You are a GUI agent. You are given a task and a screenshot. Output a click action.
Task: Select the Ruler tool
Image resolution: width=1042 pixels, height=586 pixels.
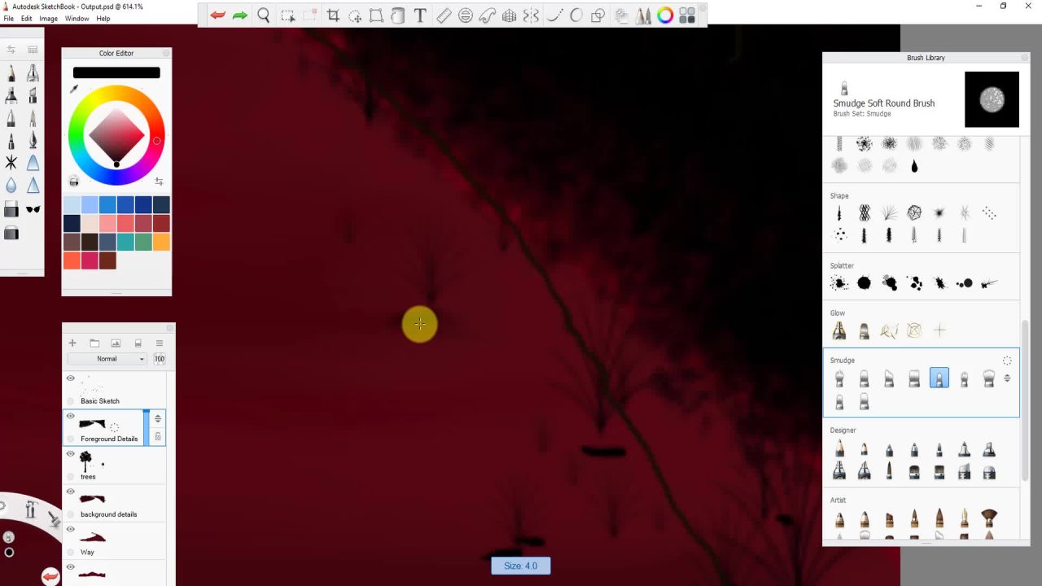(x=444, y=15)
